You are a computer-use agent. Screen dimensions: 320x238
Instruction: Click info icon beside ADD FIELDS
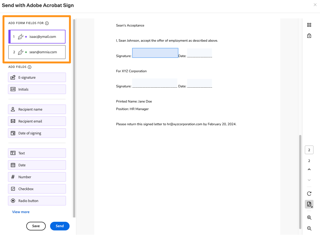(30, 67)
